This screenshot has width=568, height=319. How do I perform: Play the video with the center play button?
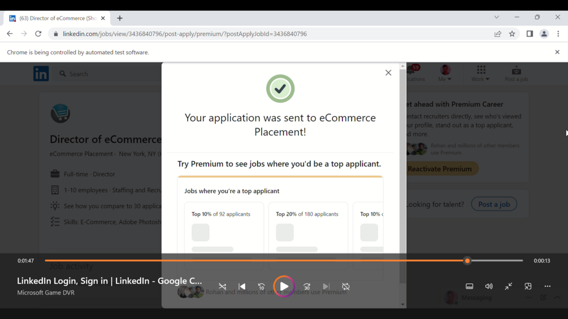[284, 286]
